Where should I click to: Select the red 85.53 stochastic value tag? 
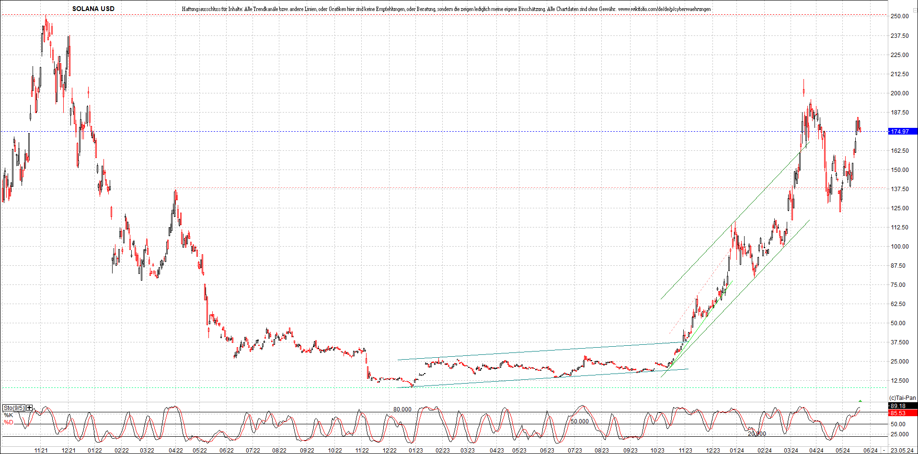903,413
